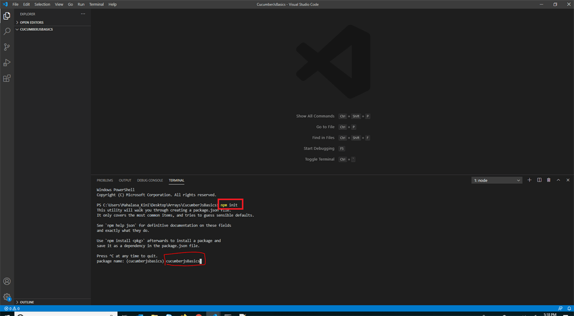Open the Search view in activity bar
This screenshot has width=574, height=316.
click(7, 31)
